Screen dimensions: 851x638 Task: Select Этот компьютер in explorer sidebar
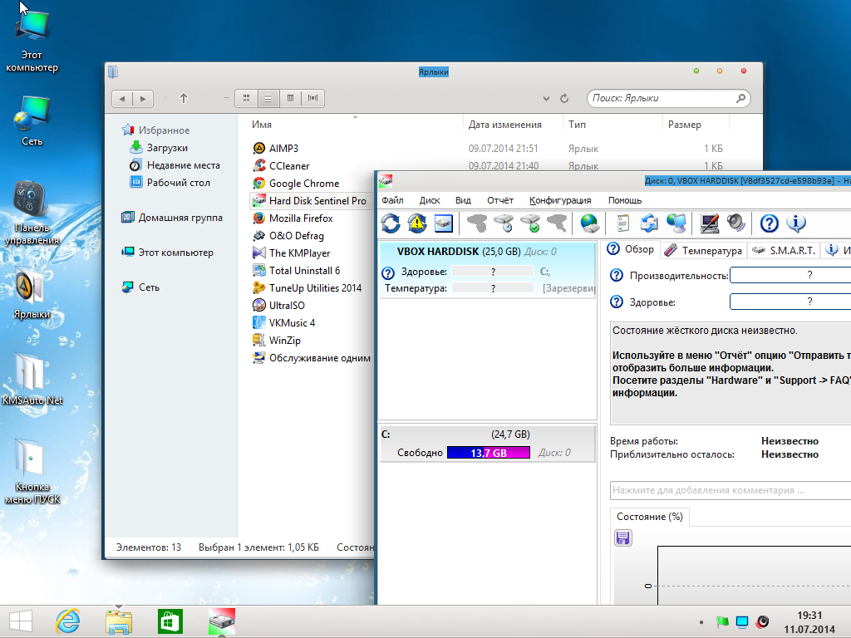pos(168,253)
